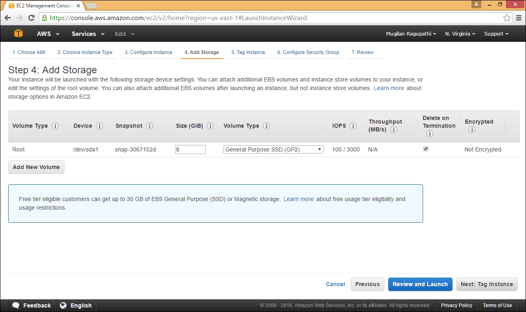Open General Purpose SSD (GP2) volume type dropdown
This screenshot has height=312, width=526.
tap(273, 149)
